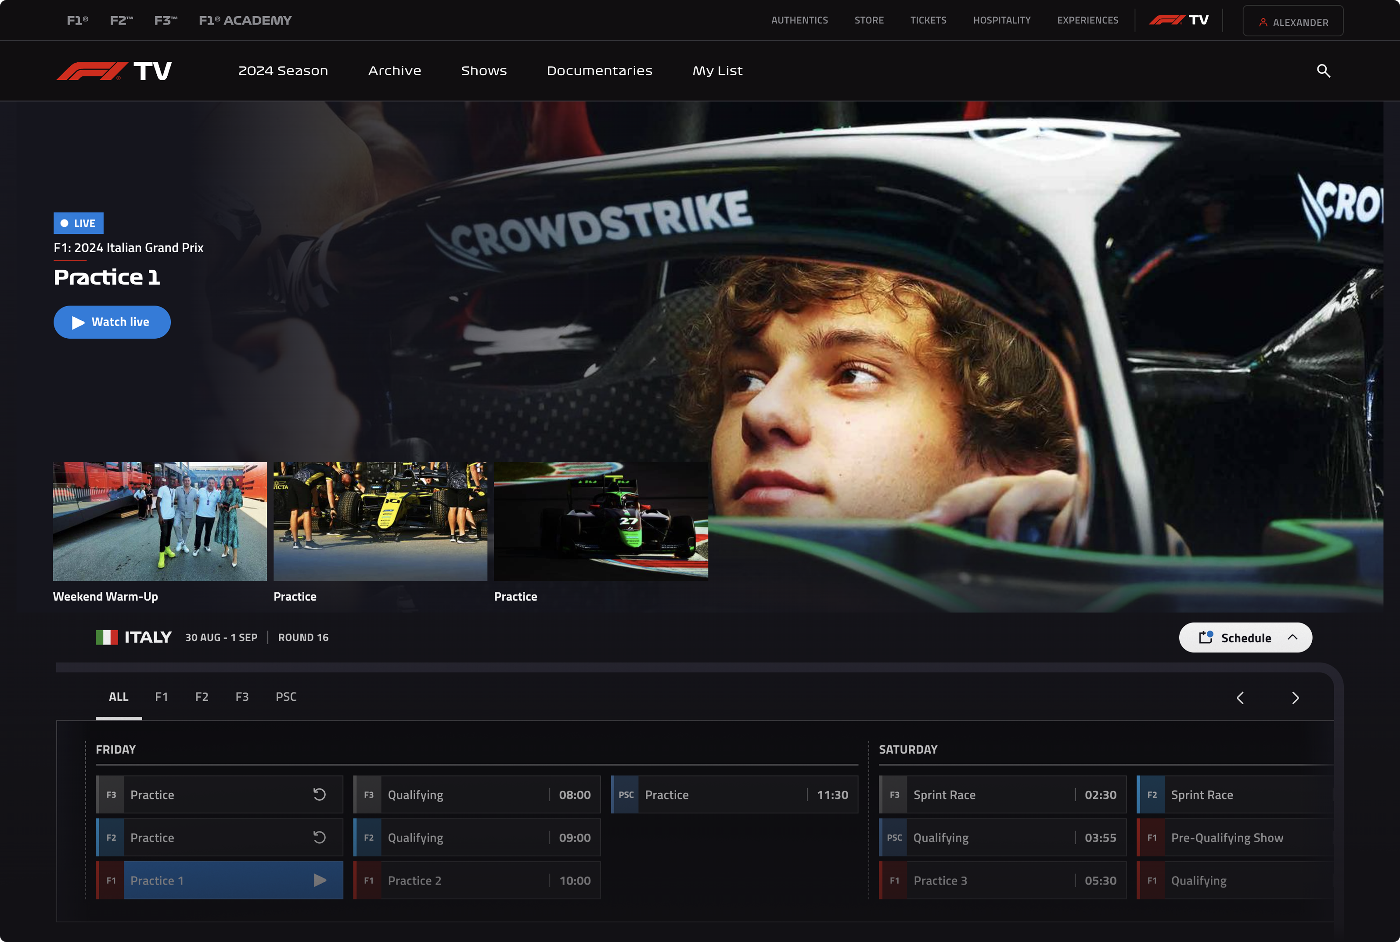Visit the F2 site link
Viewport: 1400px width, 942px height.
(x=122, y=21)
